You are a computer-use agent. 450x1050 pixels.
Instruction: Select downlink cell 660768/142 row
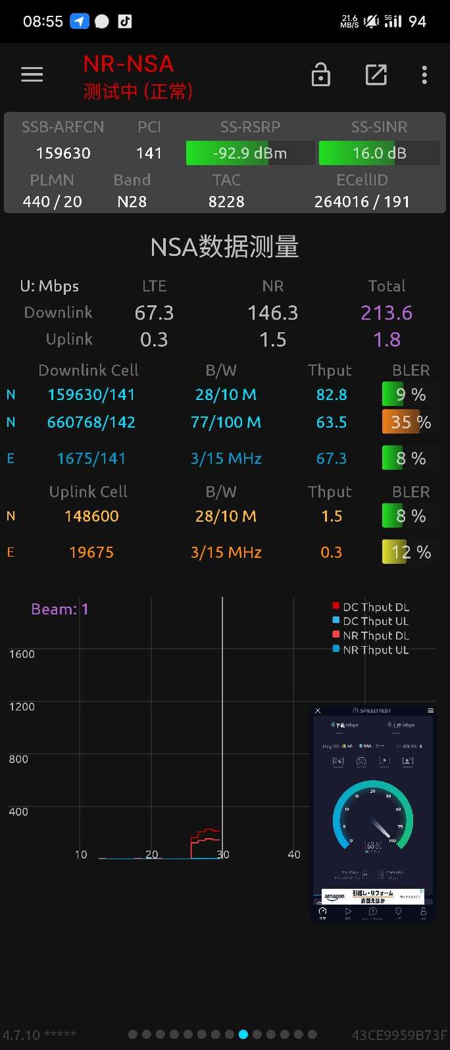[91, 422]
